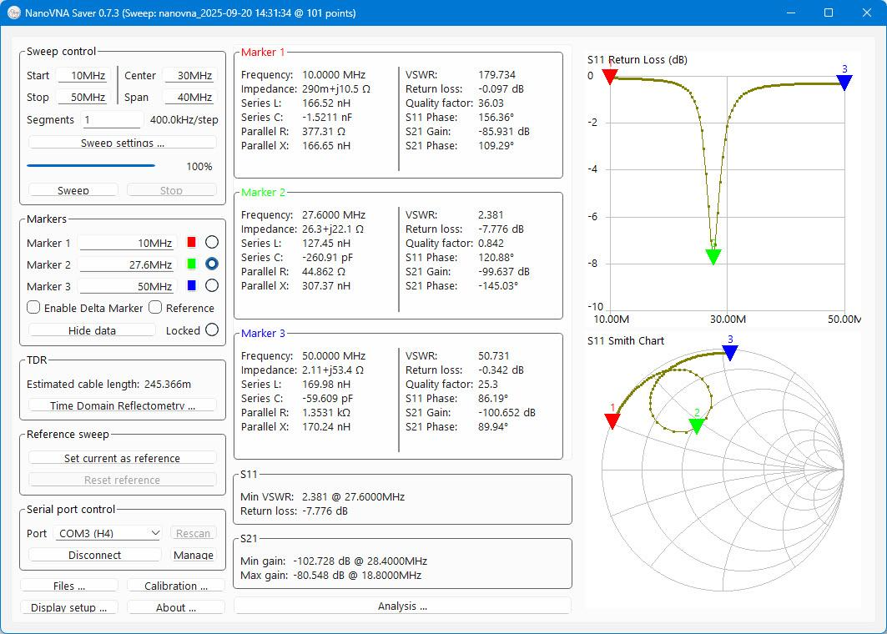Maximize the NanoVNA Saver window
The image size is (887, 634).
829,13
